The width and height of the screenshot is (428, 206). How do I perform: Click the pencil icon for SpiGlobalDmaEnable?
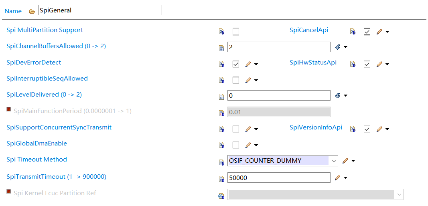pyautogui.click(x=248, y=145)
